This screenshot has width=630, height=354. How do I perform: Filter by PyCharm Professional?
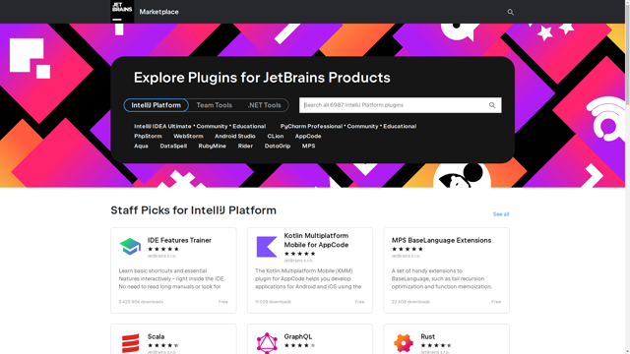[311, 126]
